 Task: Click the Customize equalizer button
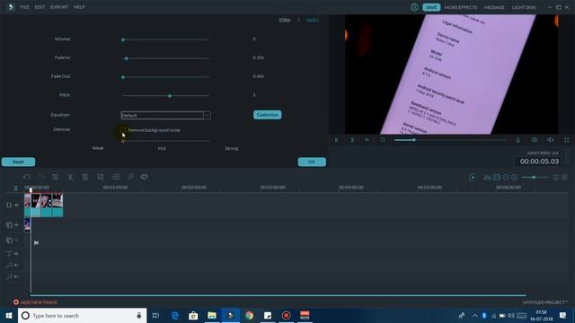[268, 115]
